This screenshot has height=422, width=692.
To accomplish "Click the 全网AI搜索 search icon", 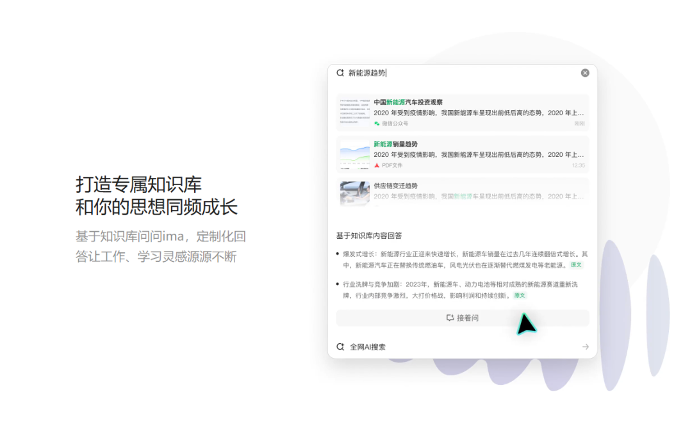I will click(340, 347).
